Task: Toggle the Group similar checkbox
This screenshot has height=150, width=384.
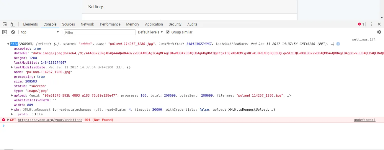Action: 168,32
